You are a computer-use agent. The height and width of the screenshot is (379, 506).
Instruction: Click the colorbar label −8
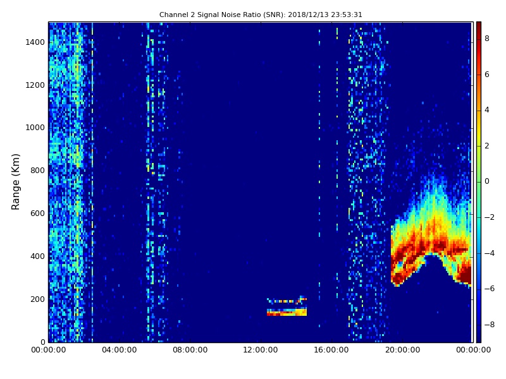490,325
